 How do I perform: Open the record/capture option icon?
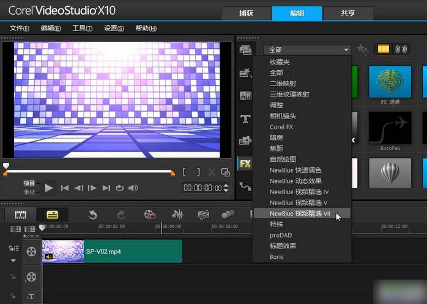(150, 214)
